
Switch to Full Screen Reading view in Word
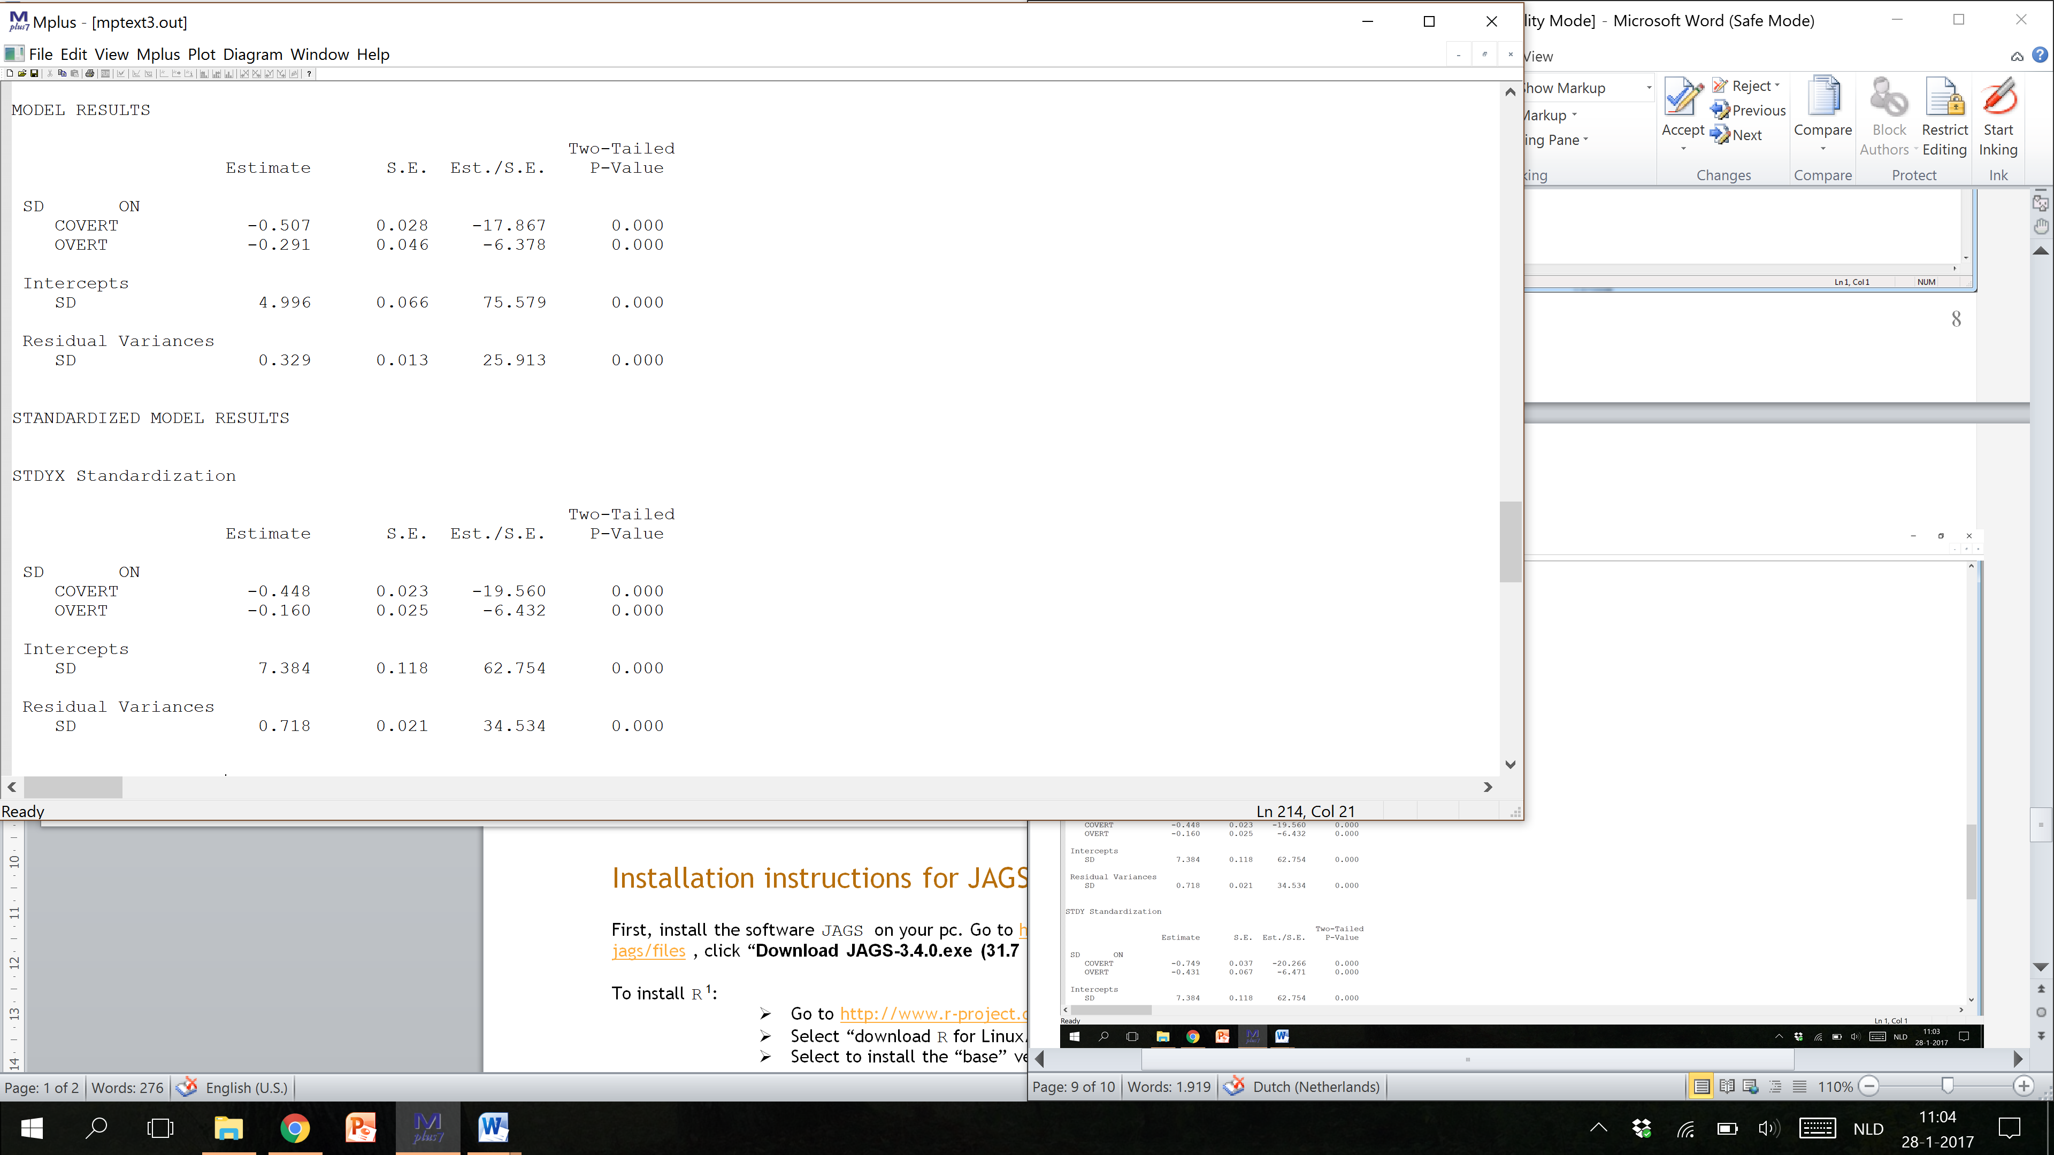tap(1726, 1085)
